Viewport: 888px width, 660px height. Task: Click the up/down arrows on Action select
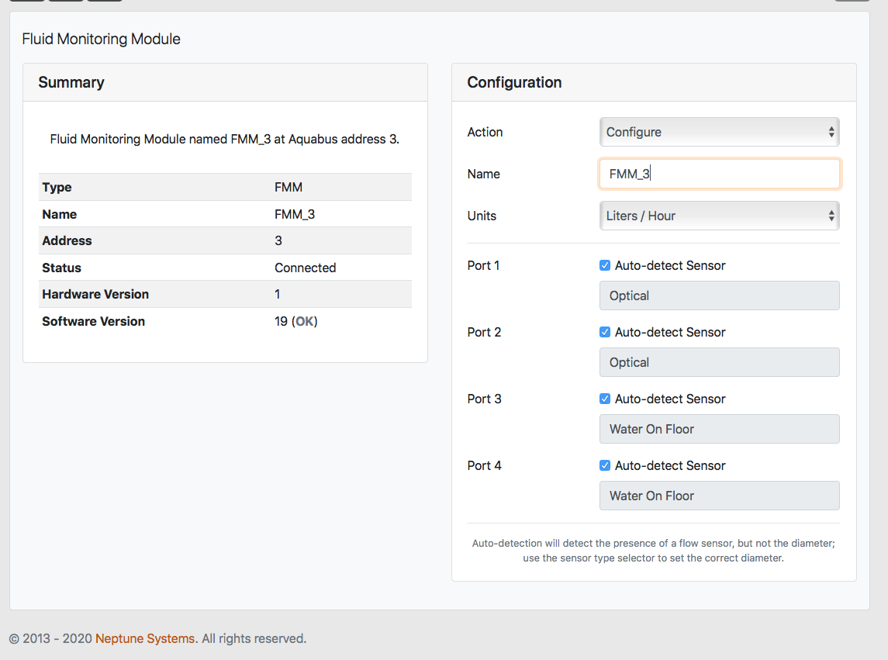click(x=831, y=132)
